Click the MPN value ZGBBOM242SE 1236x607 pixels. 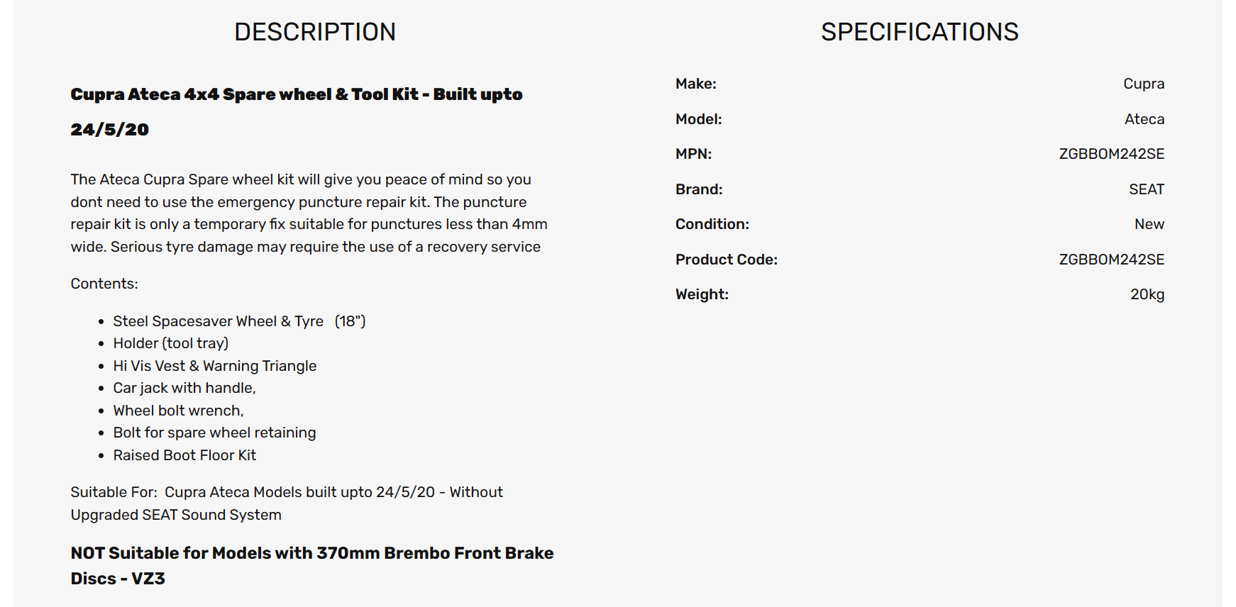1112,154
